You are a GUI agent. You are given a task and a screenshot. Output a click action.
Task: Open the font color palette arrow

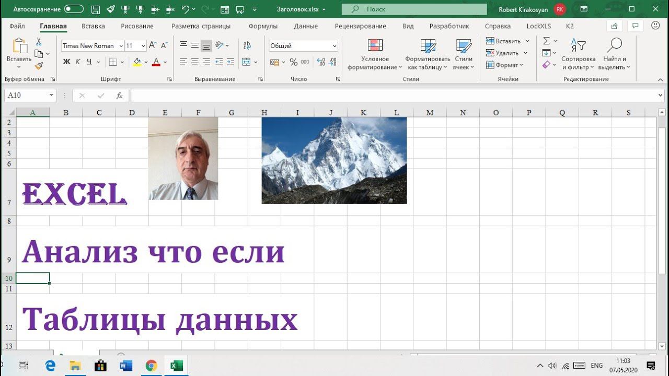click(x=165, y=62)
